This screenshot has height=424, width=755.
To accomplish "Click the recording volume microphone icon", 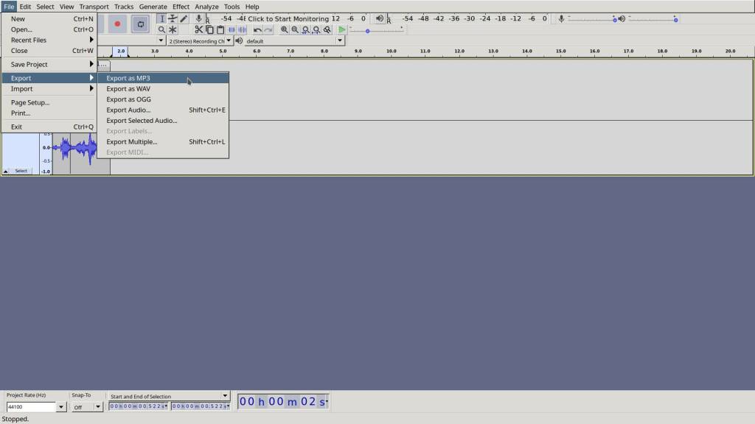I will pyautogui.click(x=561, y=18).
